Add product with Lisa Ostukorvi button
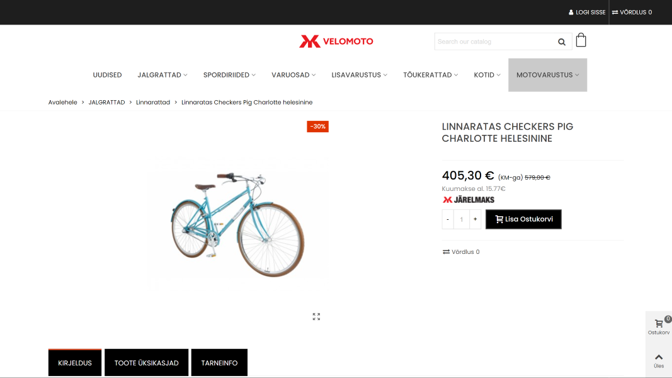Screen dimensions: 672x378 point(523,219)
